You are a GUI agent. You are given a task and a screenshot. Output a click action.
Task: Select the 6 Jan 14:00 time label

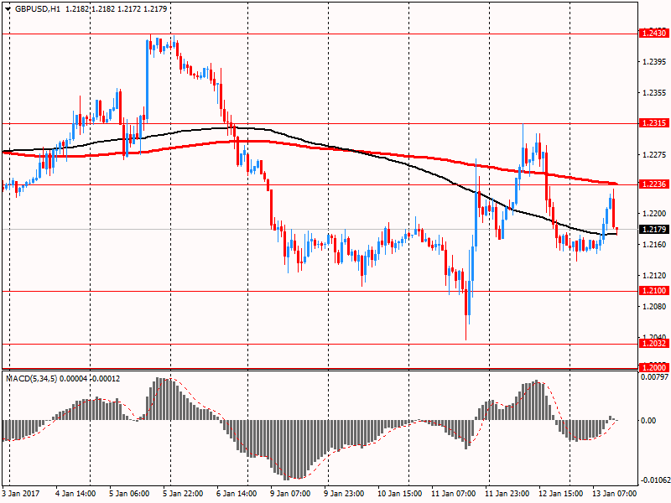pyautogui.click(x=237, y=494)
